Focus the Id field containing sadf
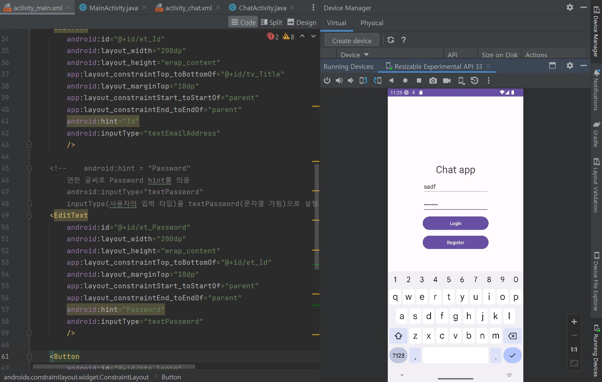Screen dimensions: 602x382 click(455, 187)
